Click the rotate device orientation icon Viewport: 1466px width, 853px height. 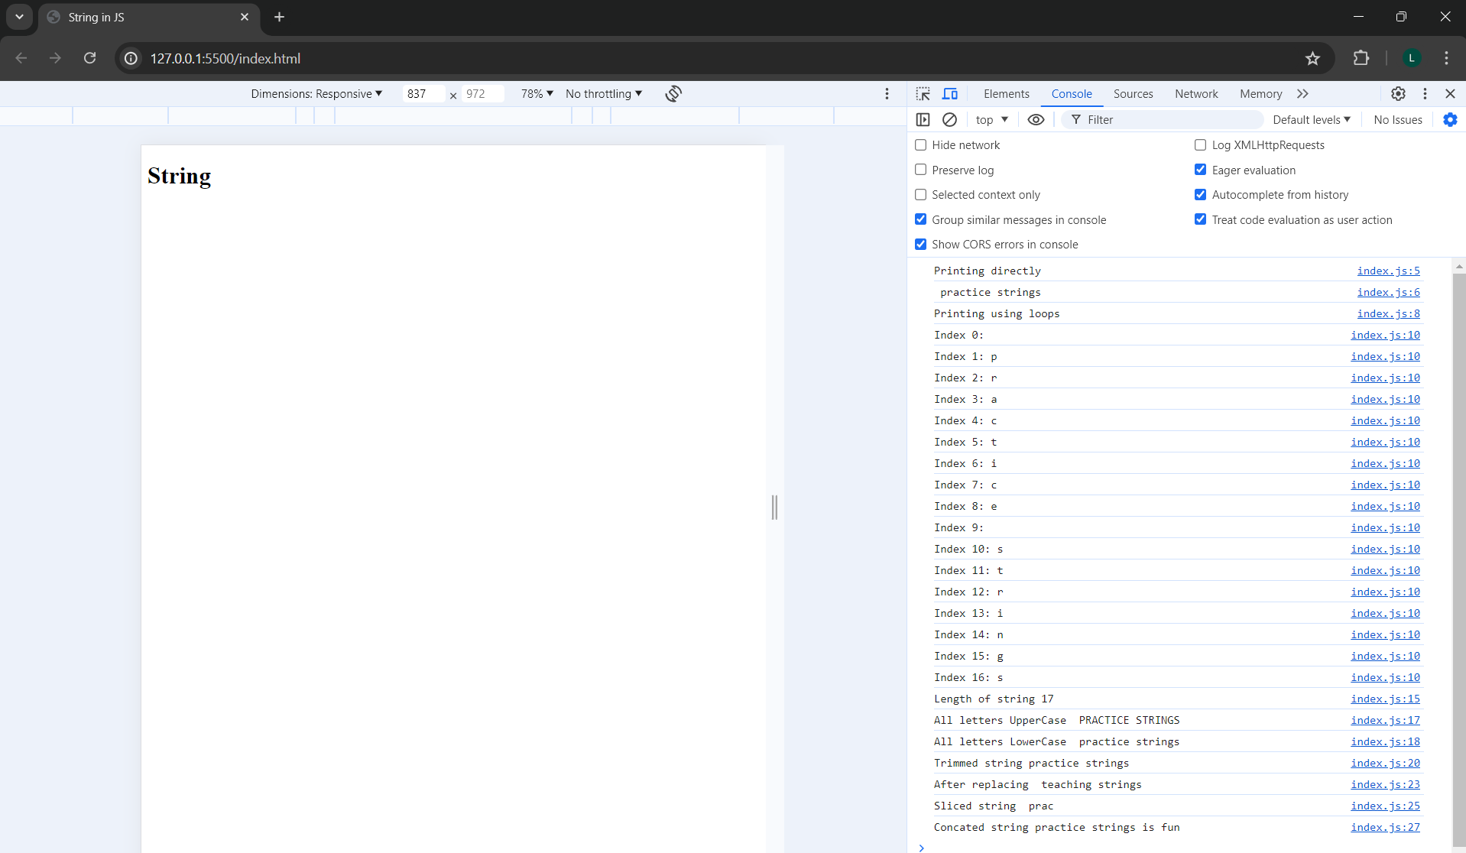[673, 93]
